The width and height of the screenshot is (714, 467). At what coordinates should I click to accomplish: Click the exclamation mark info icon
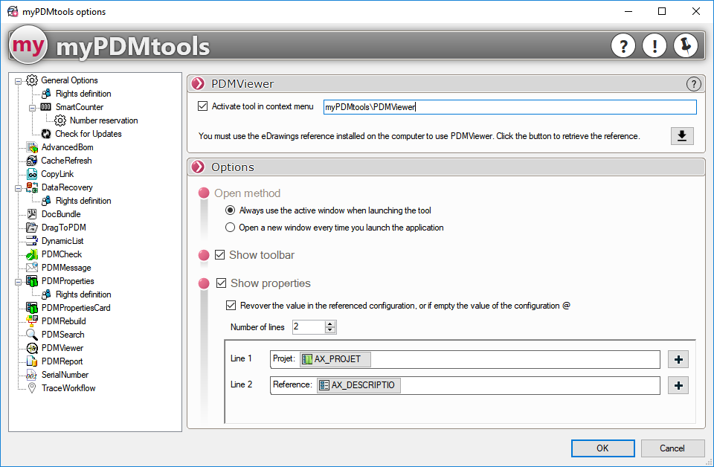[x=654, y=46]
